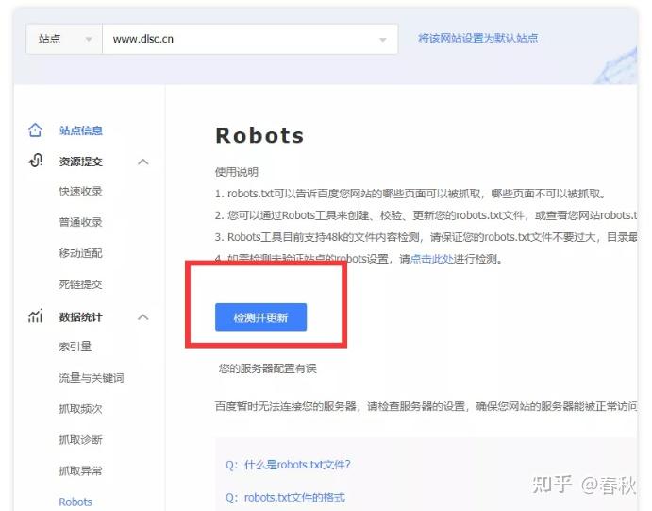Select 移动适配 menu item
652x511 pixels.
(80, 253)
